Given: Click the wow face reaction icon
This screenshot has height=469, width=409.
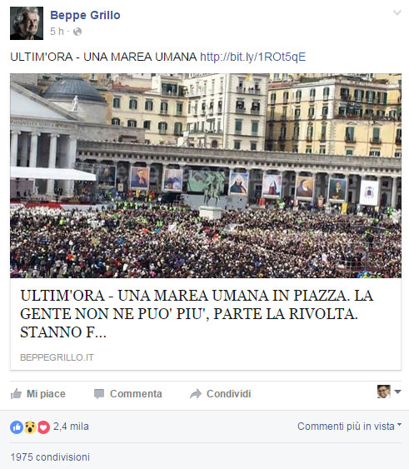Looking at the screenshot, I should 30,427.
